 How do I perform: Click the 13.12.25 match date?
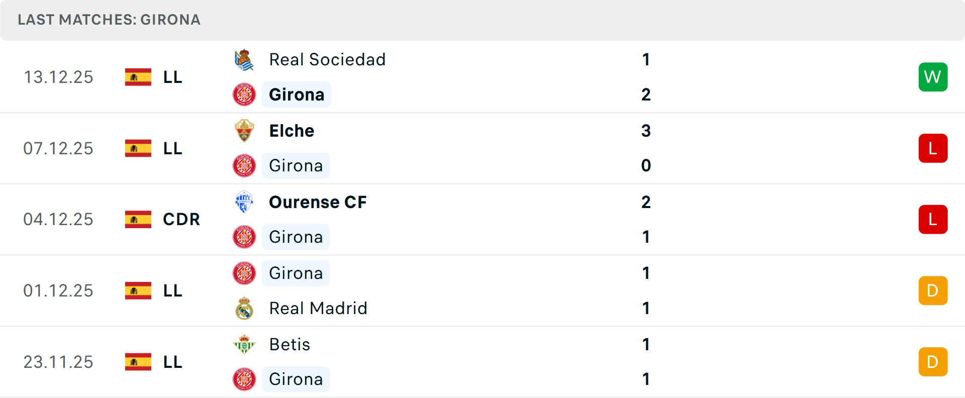pyautogui.click(x=58, y=77)
